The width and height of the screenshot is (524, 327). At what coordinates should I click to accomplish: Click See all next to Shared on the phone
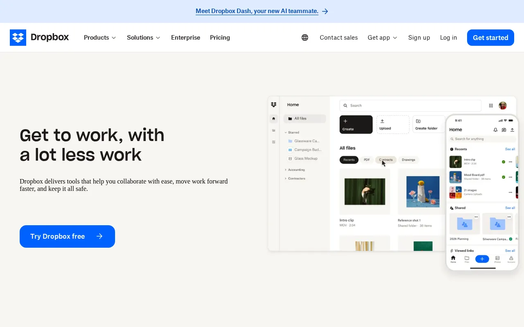coord(510,208)
